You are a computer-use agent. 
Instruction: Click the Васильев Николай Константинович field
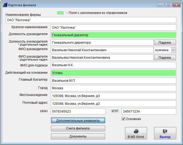point(102,50)
